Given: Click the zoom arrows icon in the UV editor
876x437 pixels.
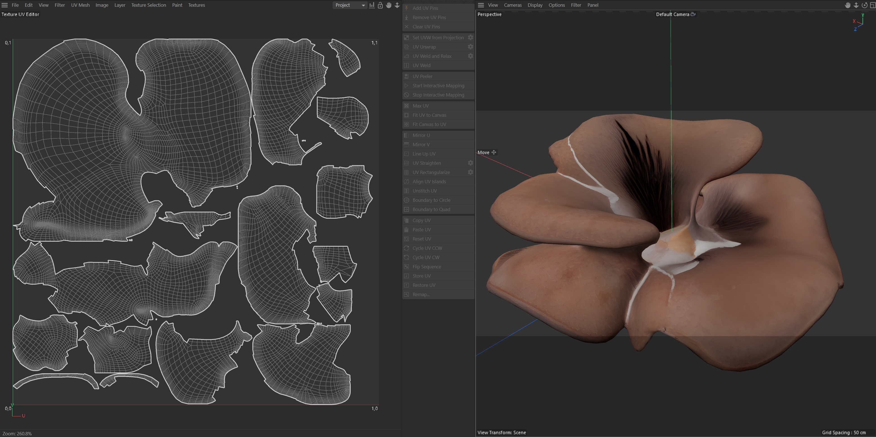Looking at the screenshot, I should [397, 5].
